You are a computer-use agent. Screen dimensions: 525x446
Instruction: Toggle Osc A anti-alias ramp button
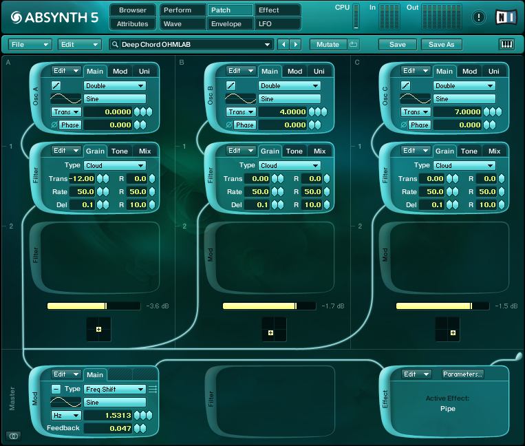[x=56, y=86]
